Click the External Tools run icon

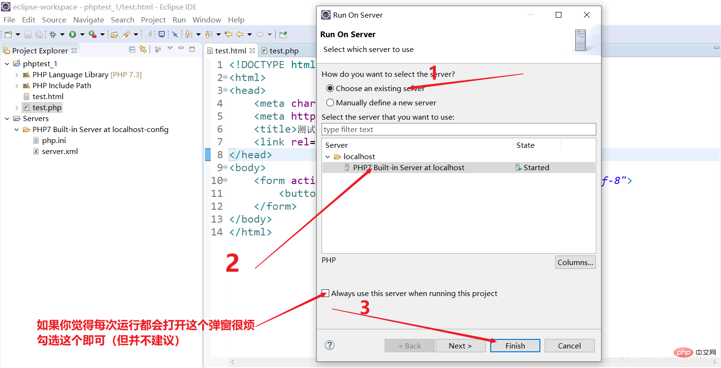(x=93, y=34)
